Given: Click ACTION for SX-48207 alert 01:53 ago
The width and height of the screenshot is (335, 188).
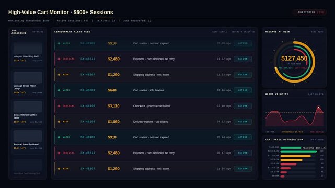Looking at the screenshot, I should [x=242, y=75].
